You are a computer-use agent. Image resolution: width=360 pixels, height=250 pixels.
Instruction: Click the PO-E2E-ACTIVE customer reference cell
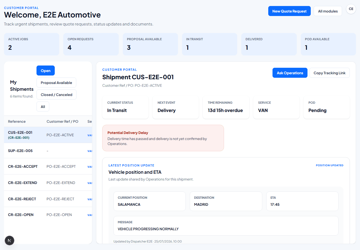tap(60, 135)
